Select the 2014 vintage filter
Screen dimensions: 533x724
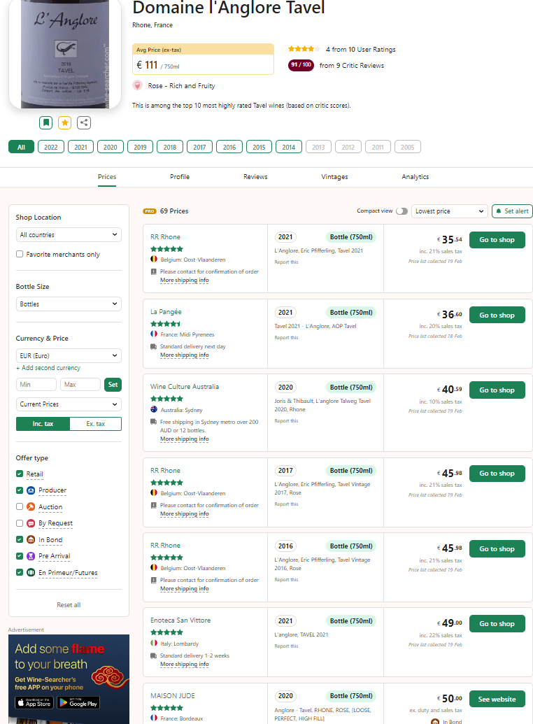[x=289, y=147]
